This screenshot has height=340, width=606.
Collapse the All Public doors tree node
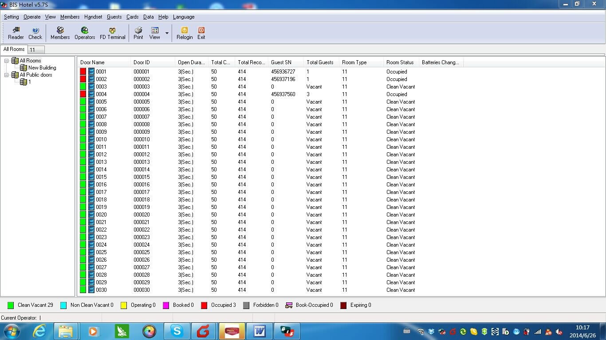coord(7,75)
